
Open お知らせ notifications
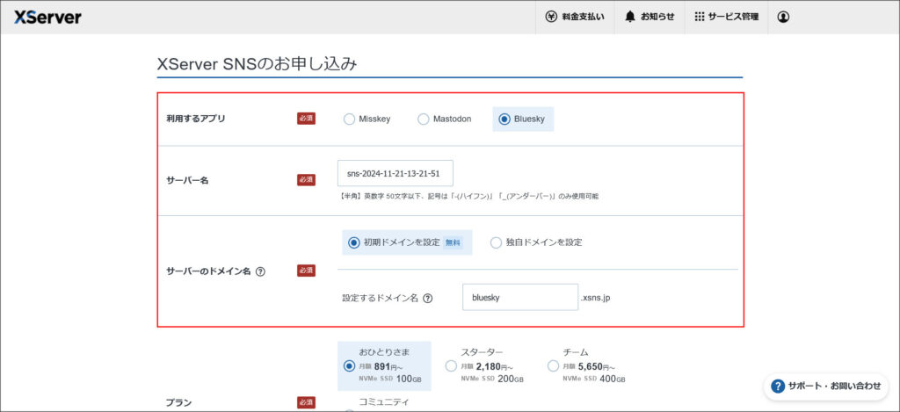tap(650, 18)
